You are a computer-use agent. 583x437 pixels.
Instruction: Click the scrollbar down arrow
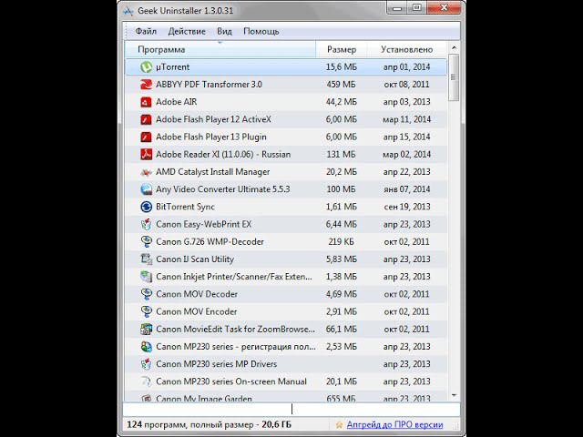click(454, 395)
